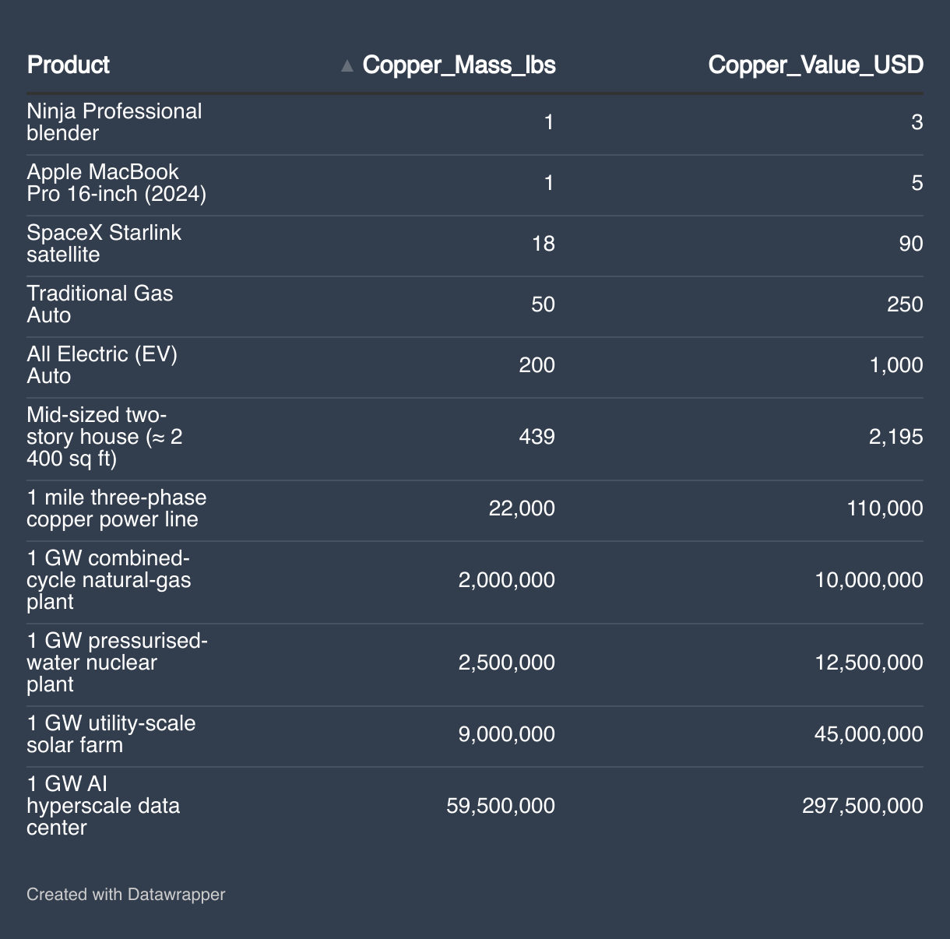This screenshot has width=950, height=939.
Task: Click the Traditional Gas Auto row label
Action: [x=100, y=304]
